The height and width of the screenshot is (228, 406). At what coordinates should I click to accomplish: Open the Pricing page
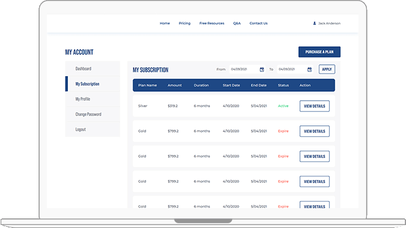click(x=185, y=23)
